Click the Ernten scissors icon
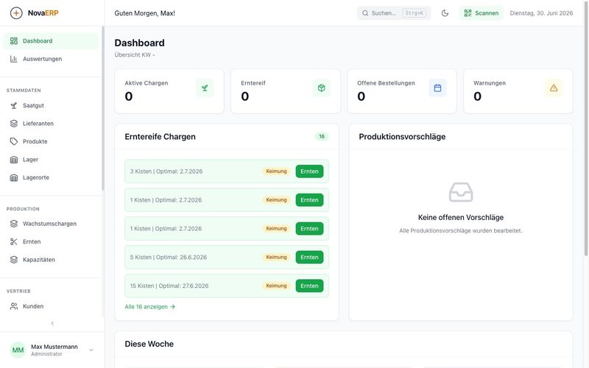This screenshot has height=368, width=589. point(14,242)
